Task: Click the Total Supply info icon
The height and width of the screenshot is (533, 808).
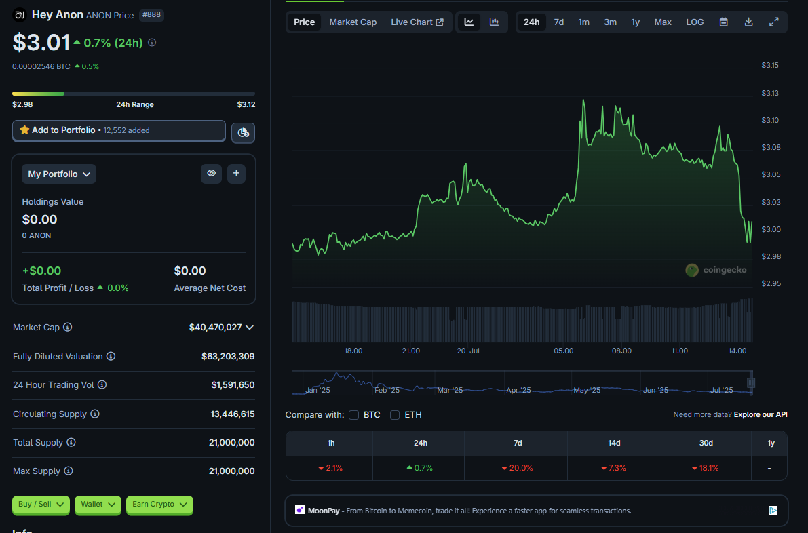Action: pyautogui.click(x=71, y=442)
